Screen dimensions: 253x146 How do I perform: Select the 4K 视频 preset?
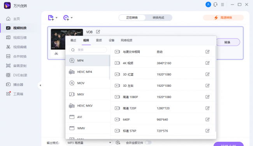tap(163, 63)
